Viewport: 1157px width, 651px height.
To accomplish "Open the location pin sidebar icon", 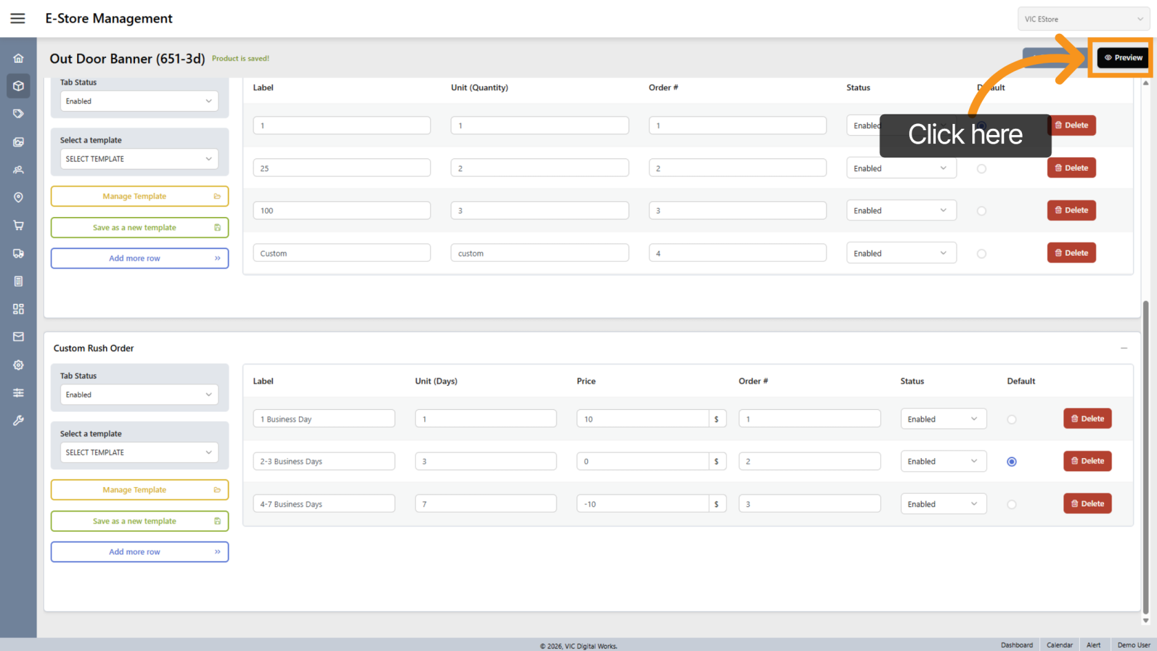I will point(19,198).
